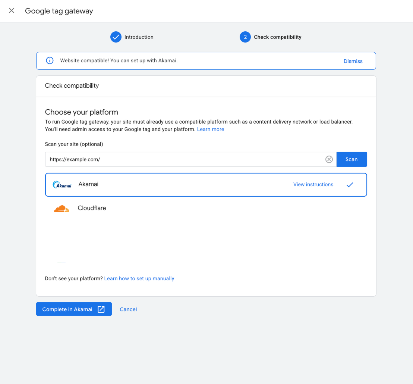Click the Akamai selected checkmark
413x384 pixels.
(x=350, y=184)
